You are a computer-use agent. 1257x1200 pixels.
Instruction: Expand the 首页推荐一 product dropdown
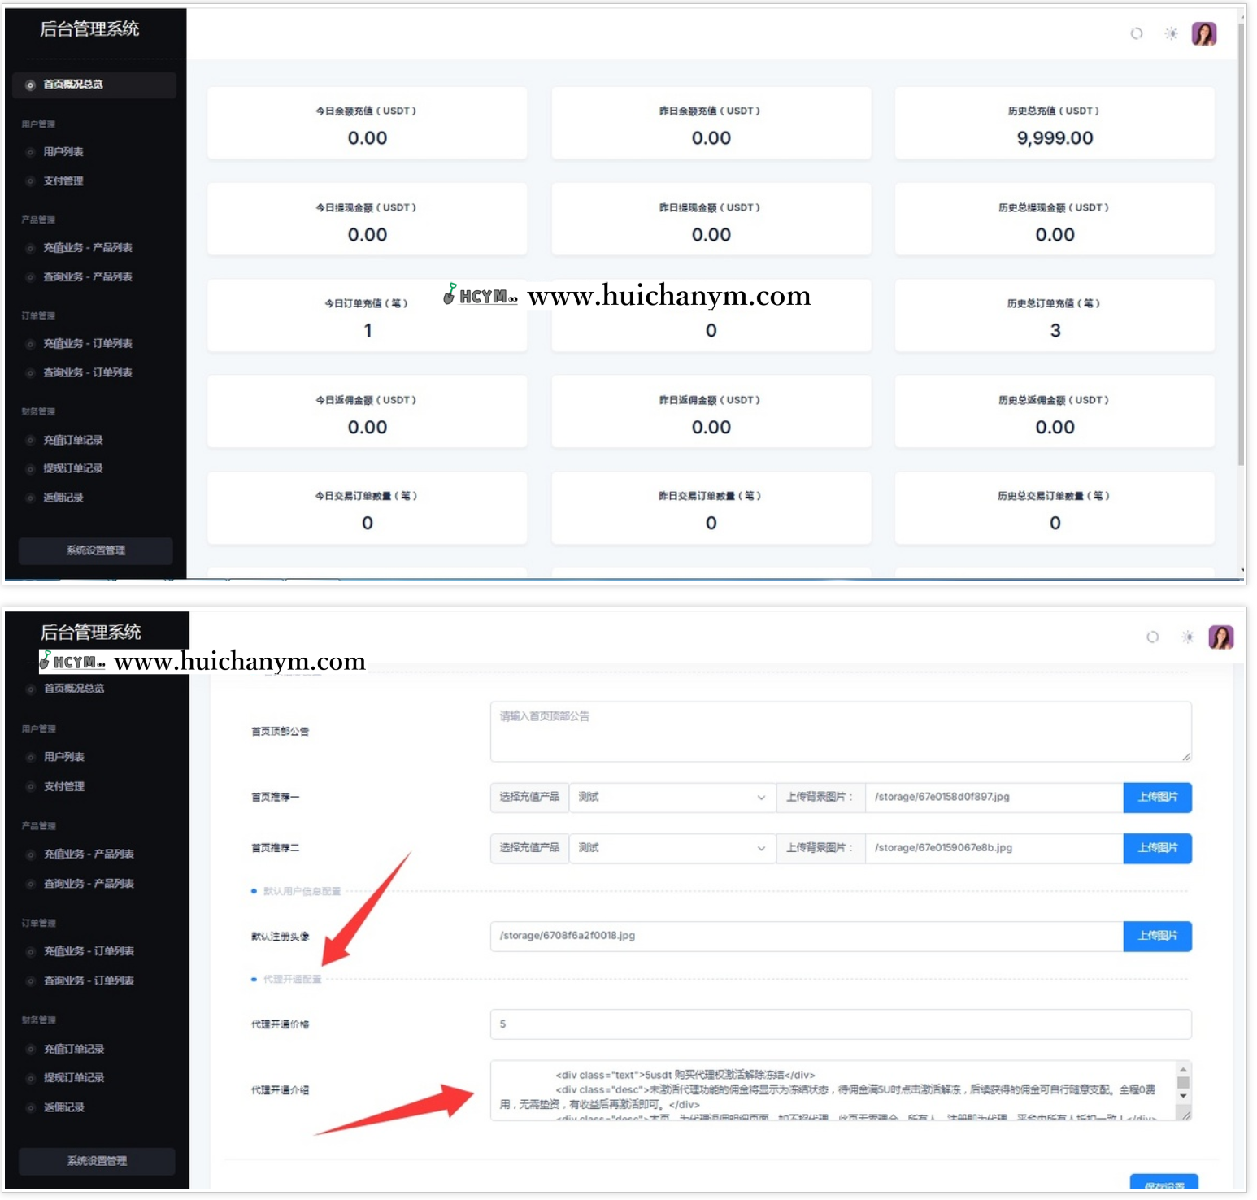pos(671,797)
